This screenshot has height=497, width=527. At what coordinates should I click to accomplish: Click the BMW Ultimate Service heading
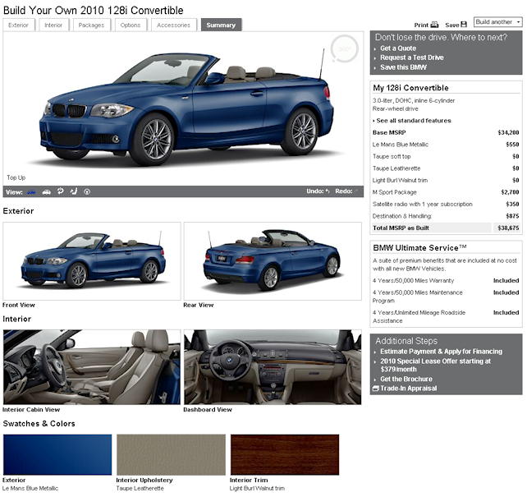pyautogui.click(x=419, y=248)
